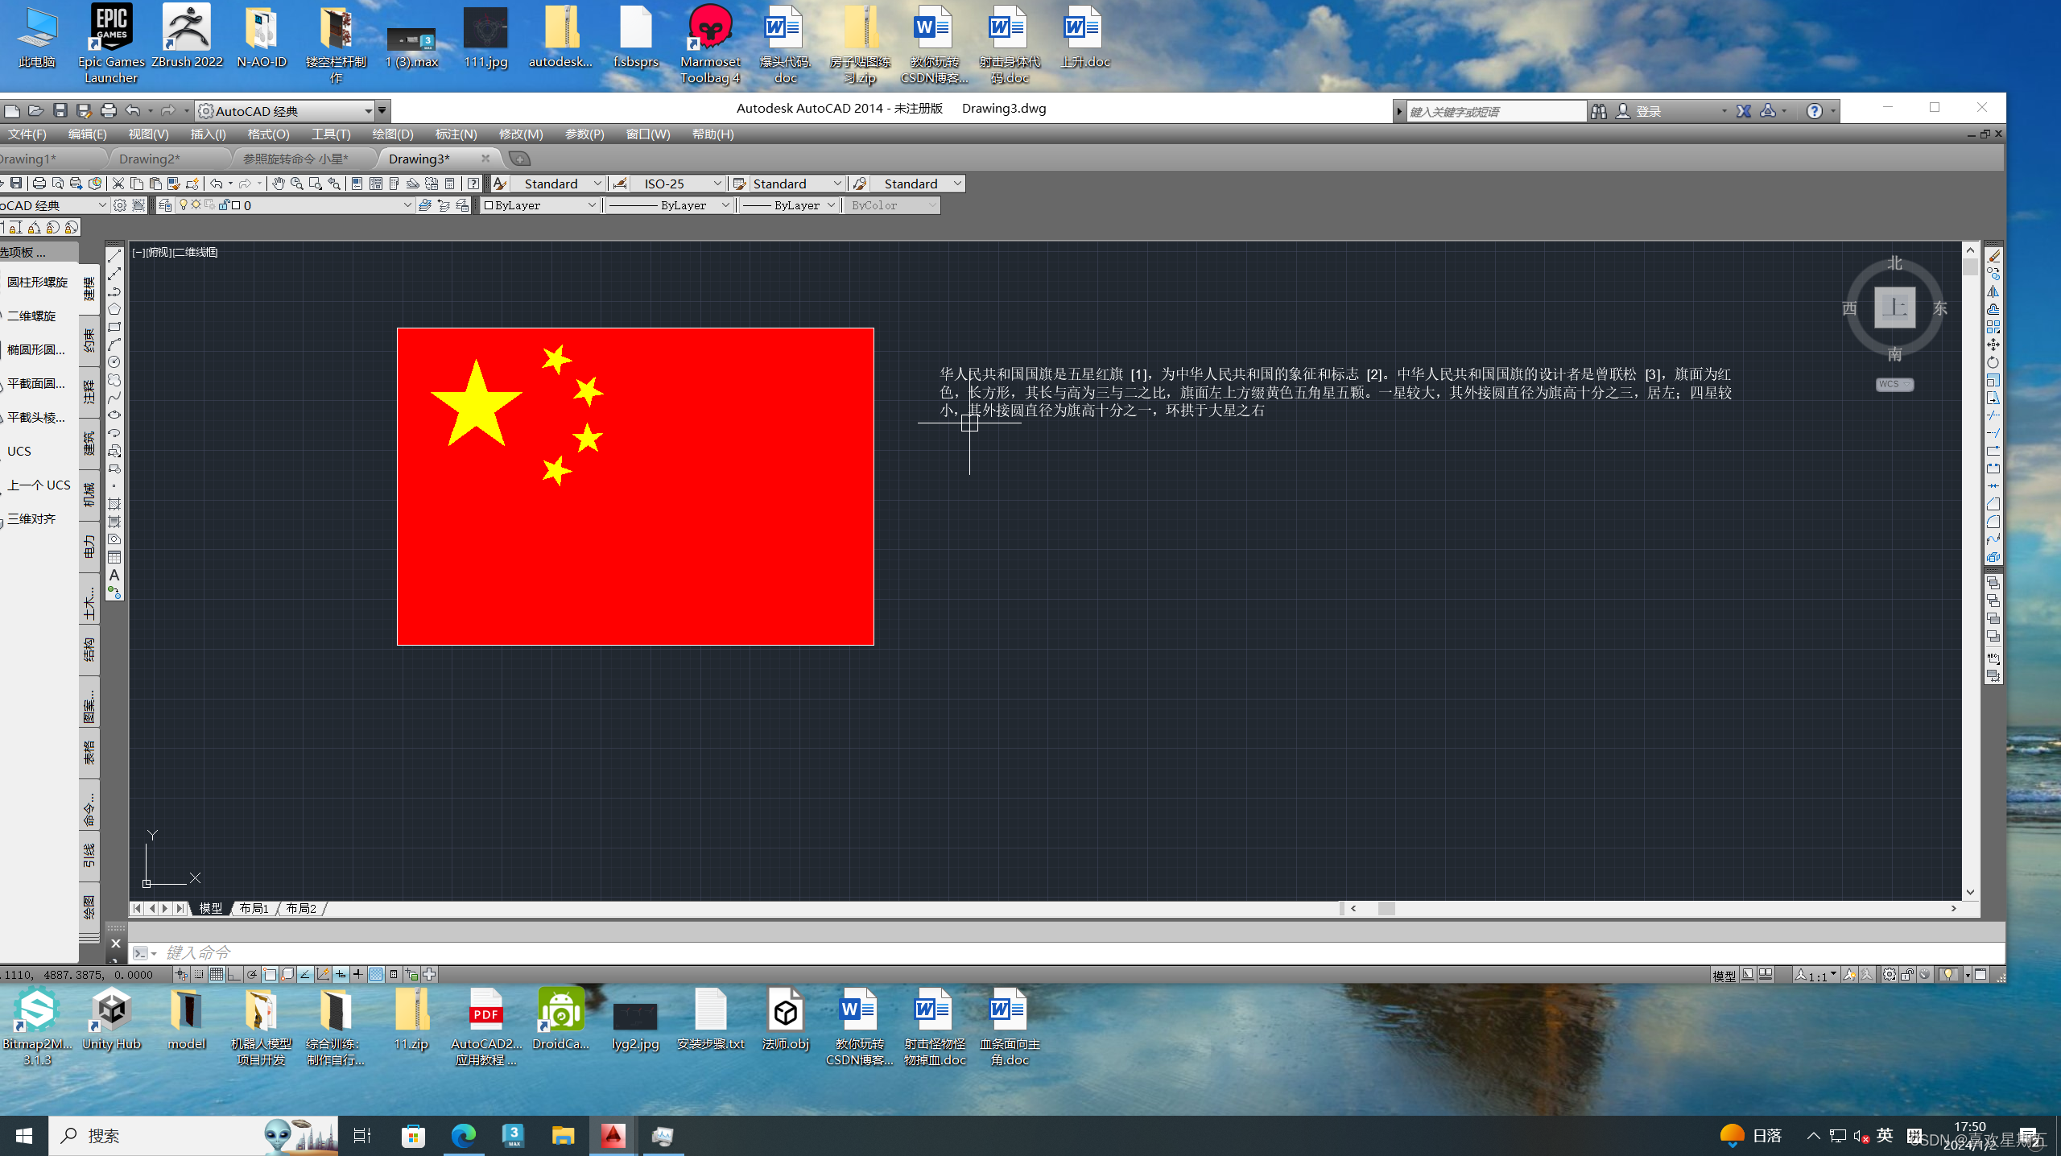Switch to the 布局1 layout tab
The height and width of the screenshot is (1156, 2061).
(254, 908)
